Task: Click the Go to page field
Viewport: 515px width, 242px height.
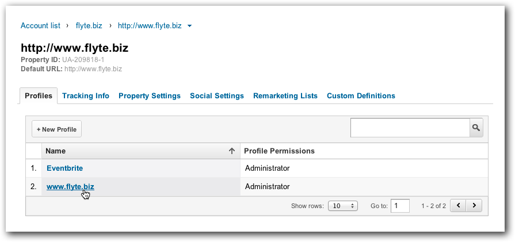Action: (400, 206)
